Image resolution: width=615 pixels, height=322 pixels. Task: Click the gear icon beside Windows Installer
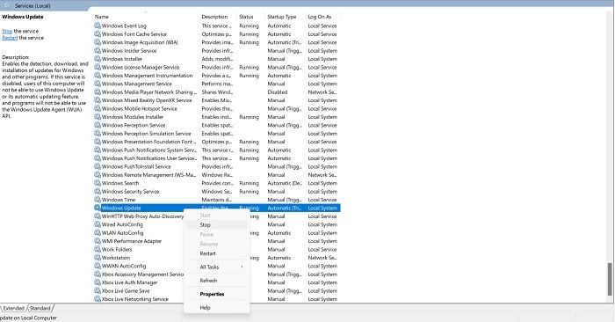point(98,59)
